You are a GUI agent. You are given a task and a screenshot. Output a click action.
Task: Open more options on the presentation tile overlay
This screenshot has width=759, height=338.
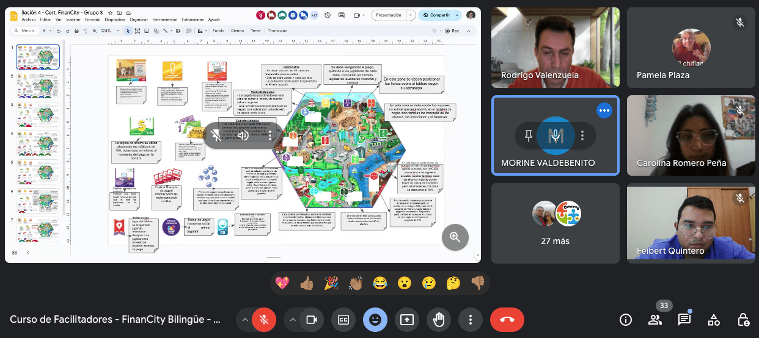tap(270, 135)
